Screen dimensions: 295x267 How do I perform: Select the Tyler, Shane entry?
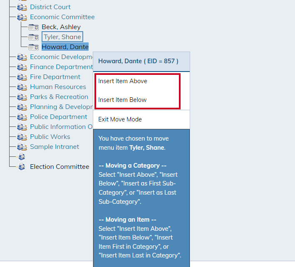(x=62, y=37)
